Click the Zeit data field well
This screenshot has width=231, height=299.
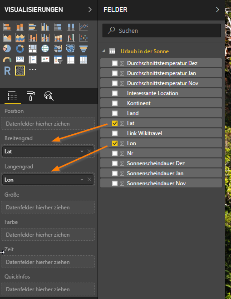(x=48, y=262)
